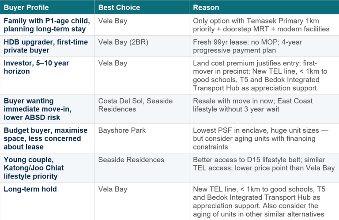339x220 pixels.
Task: Select the Best Choice column header
Action: coord(119,7)
